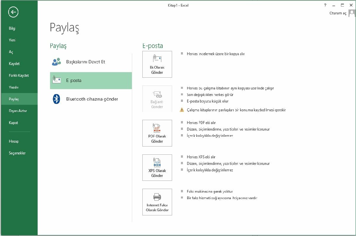
Task: Click the green E-posta section heading
Action: 153,46
